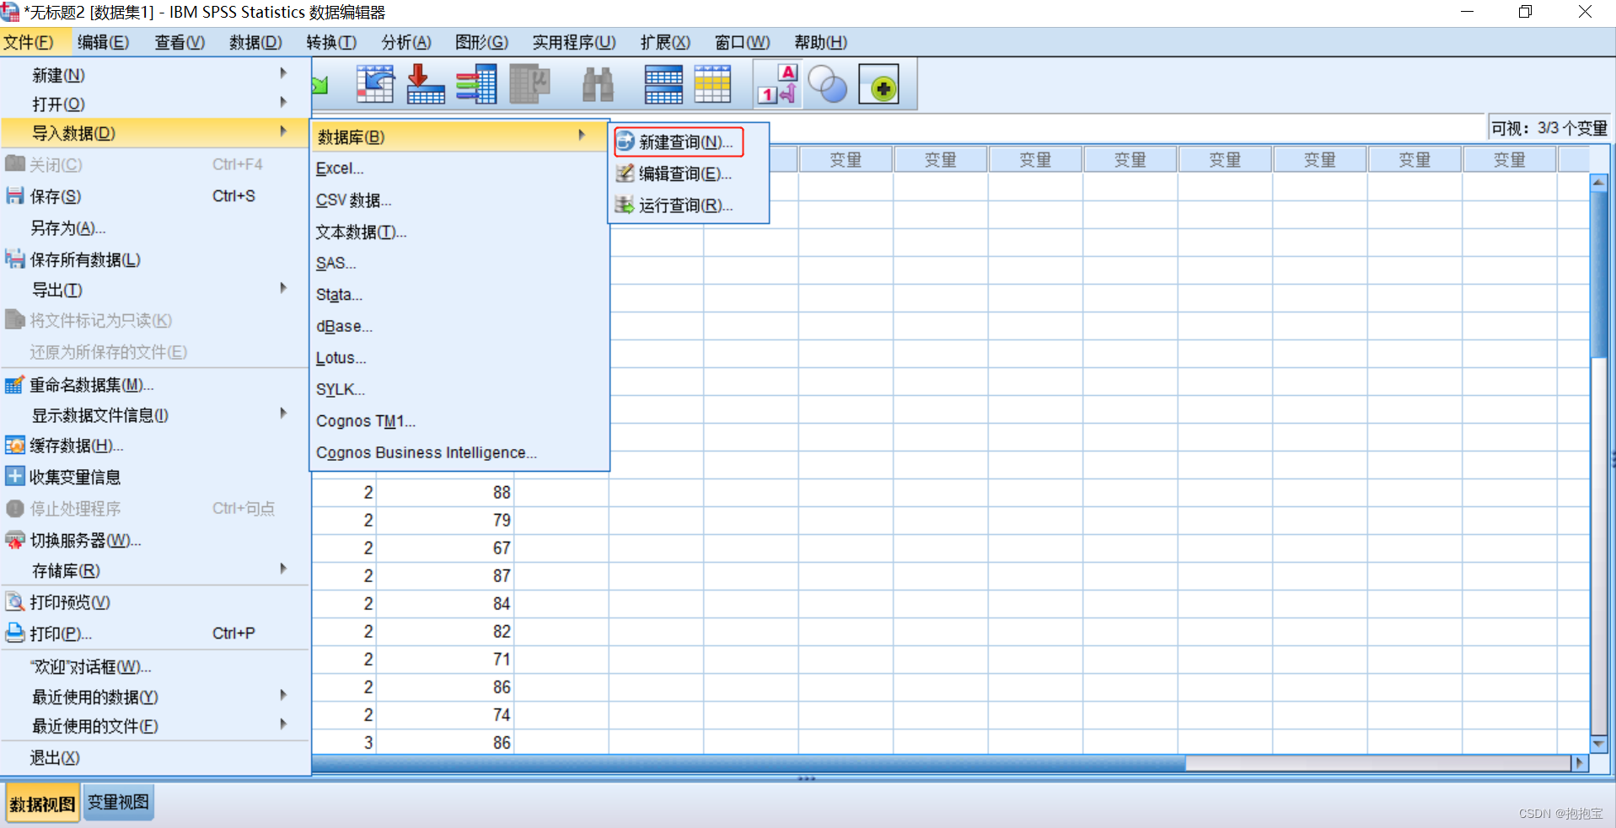Screen dimensions: 1616x828
Task: Click the 可视: 3/3 个变量 indicator
Action: click(1549, 128)
